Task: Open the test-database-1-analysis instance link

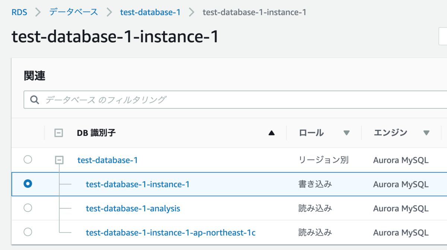Action: point(133,208)
